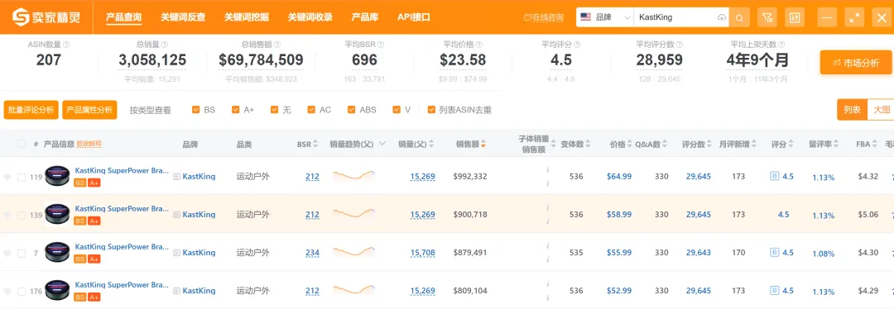Open the 产品库 tab
The image size is (894, 309).
tap(365, 17)
